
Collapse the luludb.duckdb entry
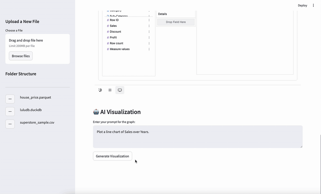[x=10, y=111]
